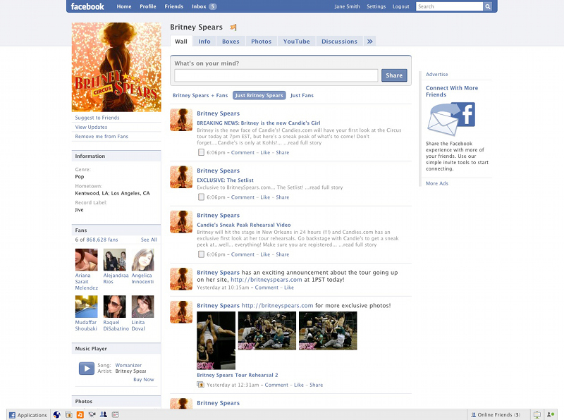Click the Share button next to status box
The height and width of the screenshot is (420, 564).
tap(394, 75)
